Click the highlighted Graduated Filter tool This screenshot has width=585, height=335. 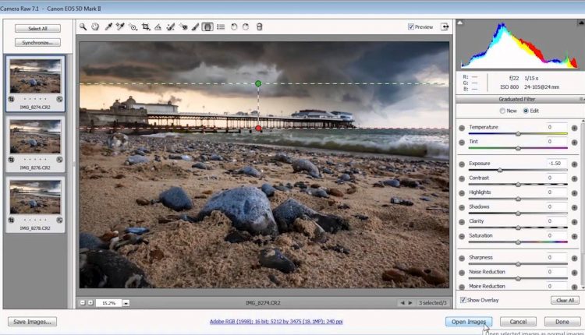coord(207,26)
